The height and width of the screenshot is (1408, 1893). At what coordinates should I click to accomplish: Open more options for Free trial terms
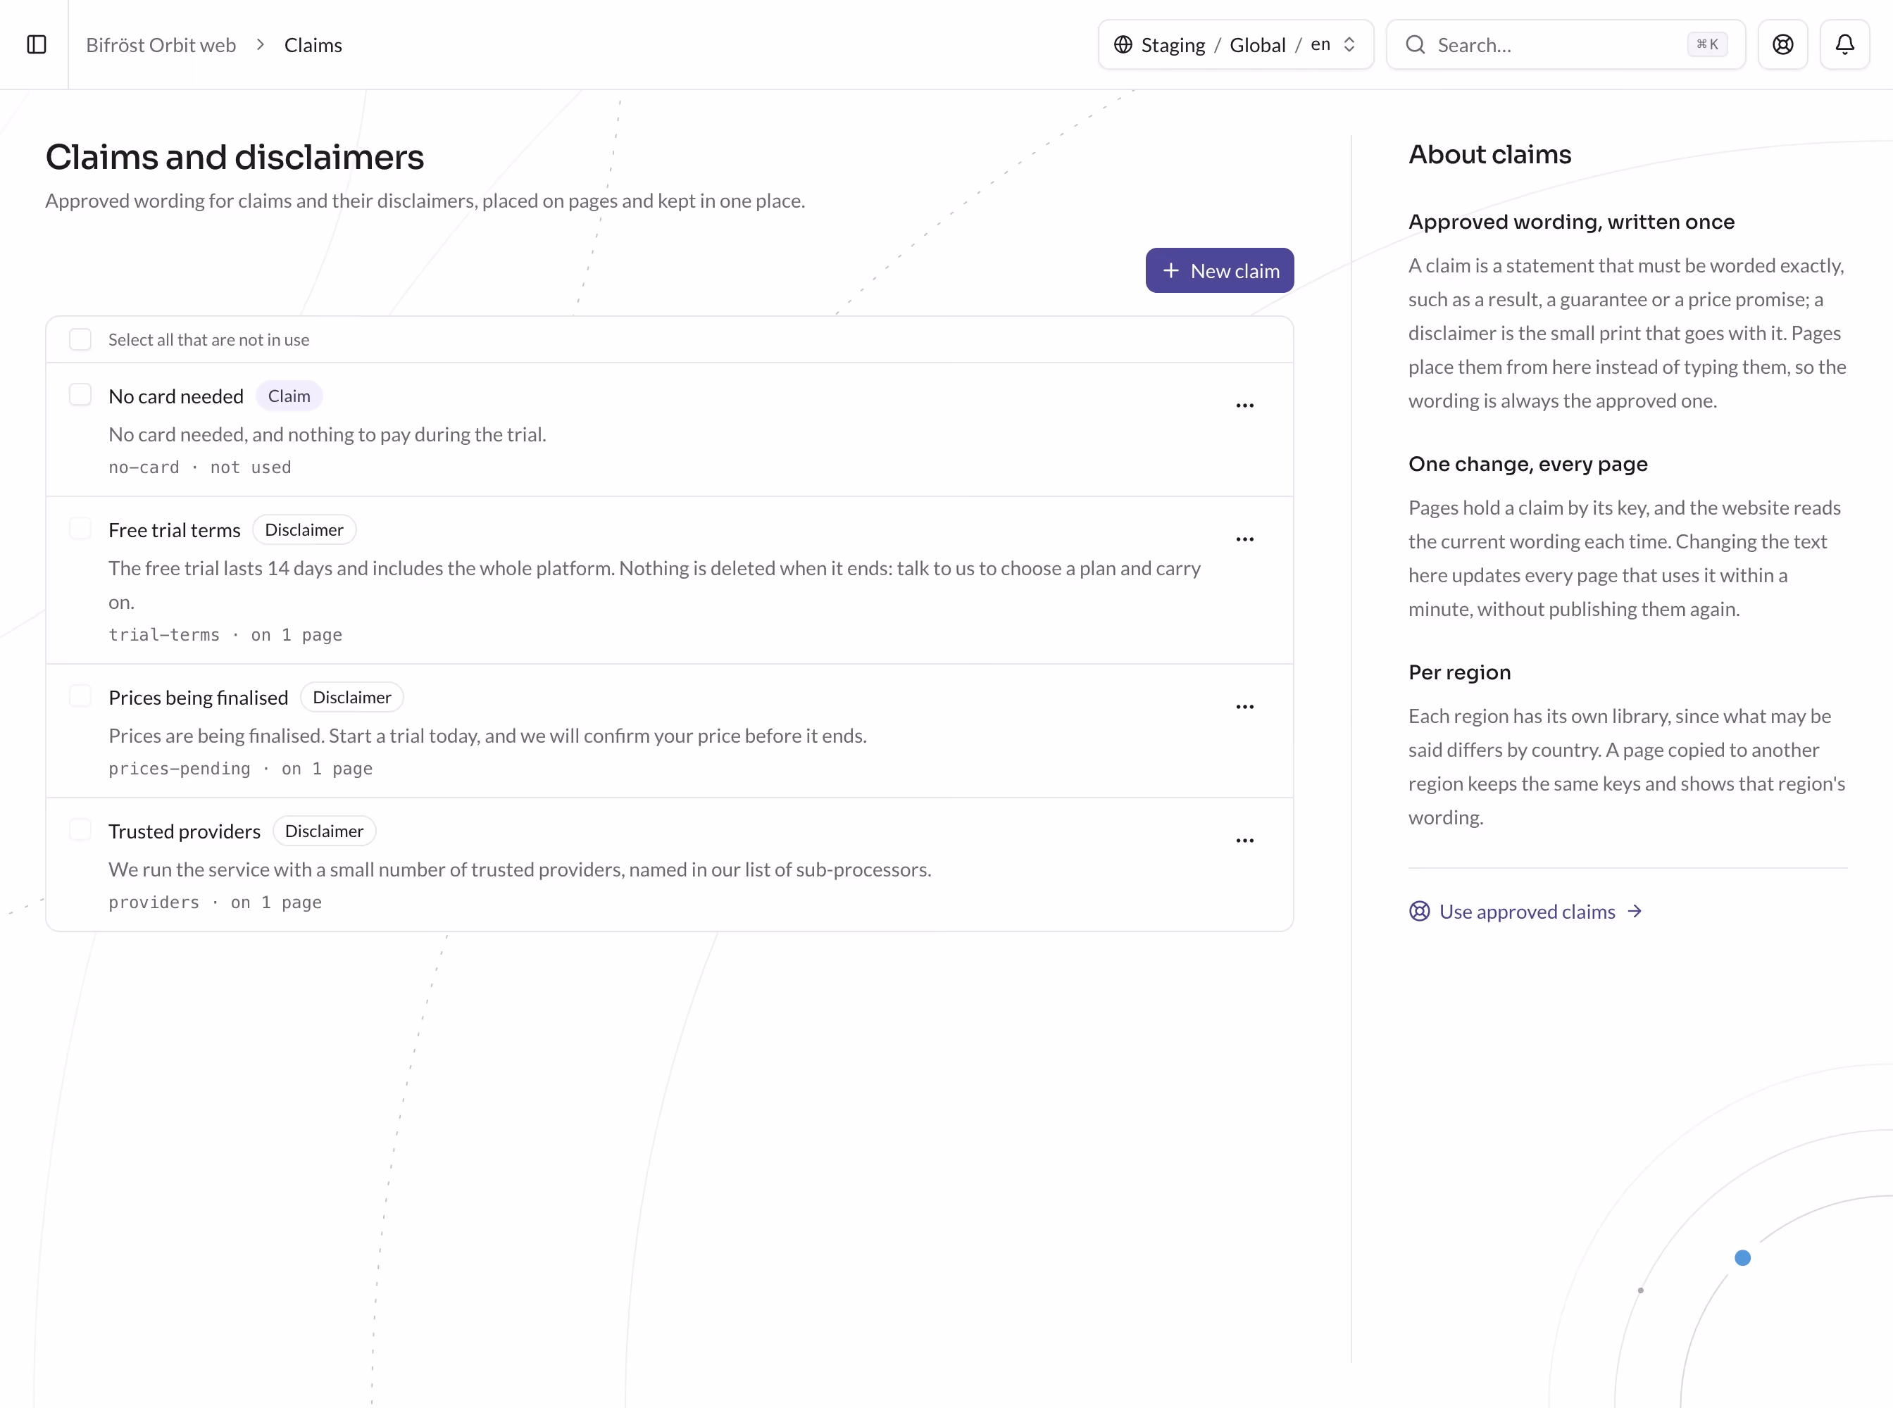(1245, 539)
